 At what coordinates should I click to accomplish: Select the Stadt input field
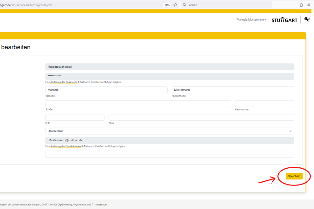(201, 118)
